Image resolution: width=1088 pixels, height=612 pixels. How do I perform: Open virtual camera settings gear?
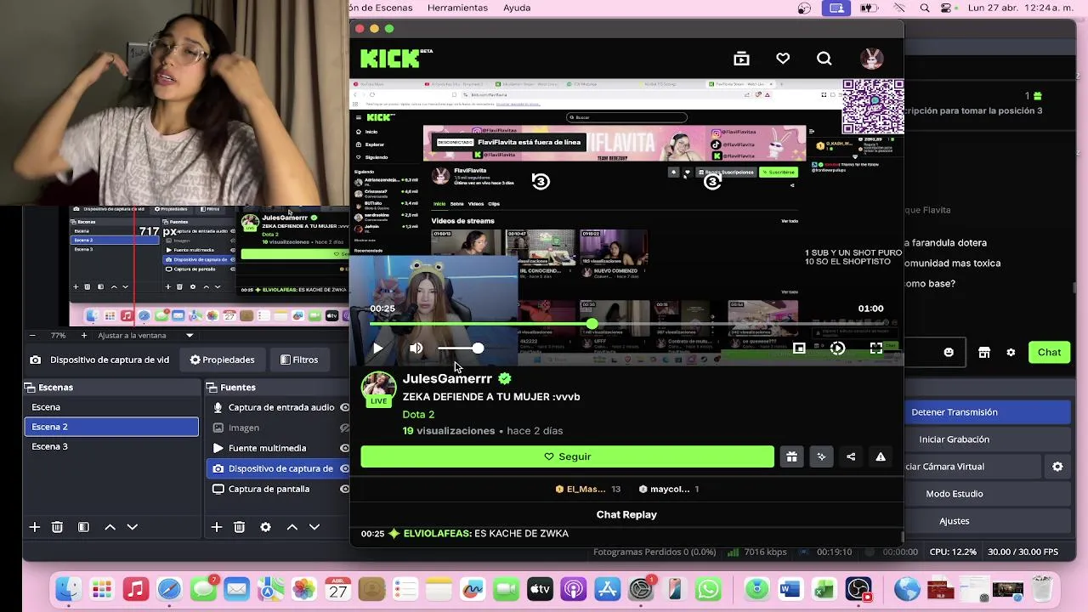coord(1057,467)
